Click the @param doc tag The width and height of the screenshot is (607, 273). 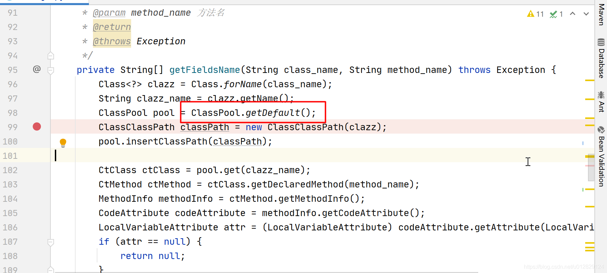109,13
